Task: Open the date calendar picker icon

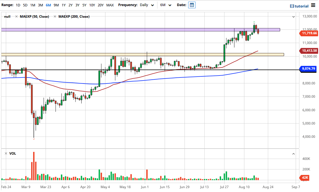Action: click(192, 5)
